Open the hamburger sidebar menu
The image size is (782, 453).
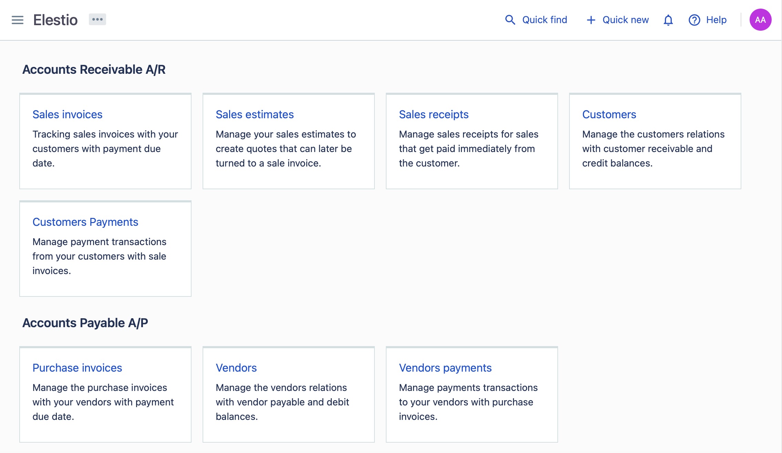click(18, 20)
